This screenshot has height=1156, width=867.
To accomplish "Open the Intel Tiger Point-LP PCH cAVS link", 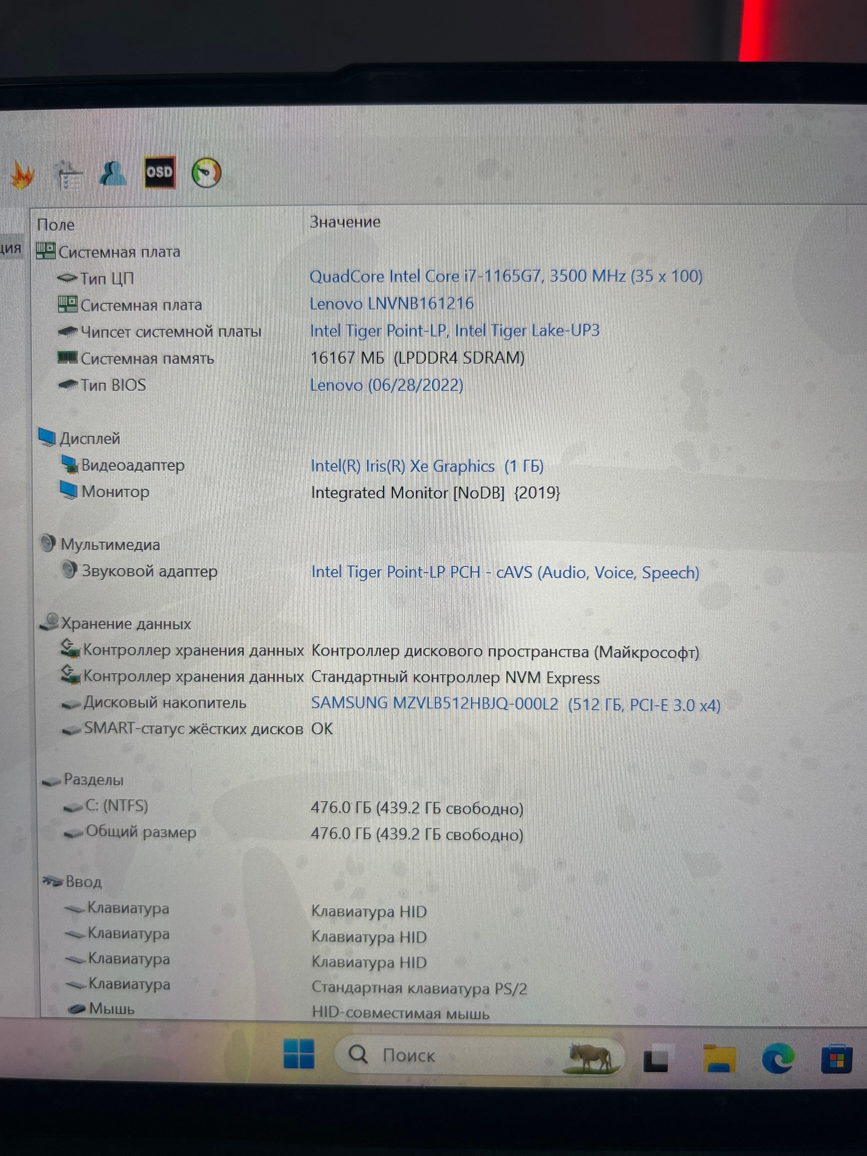I will tap(505, 572).
